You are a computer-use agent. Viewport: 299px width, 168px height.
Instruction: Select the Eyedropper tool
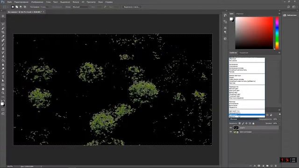3,36
